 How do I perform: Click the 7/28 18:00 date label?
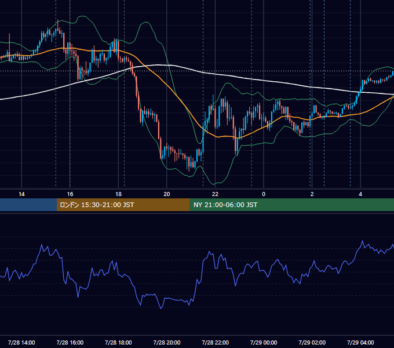coord(118,342)
